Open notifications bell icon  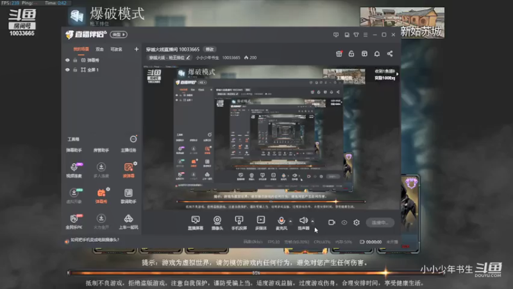(377, 54)
